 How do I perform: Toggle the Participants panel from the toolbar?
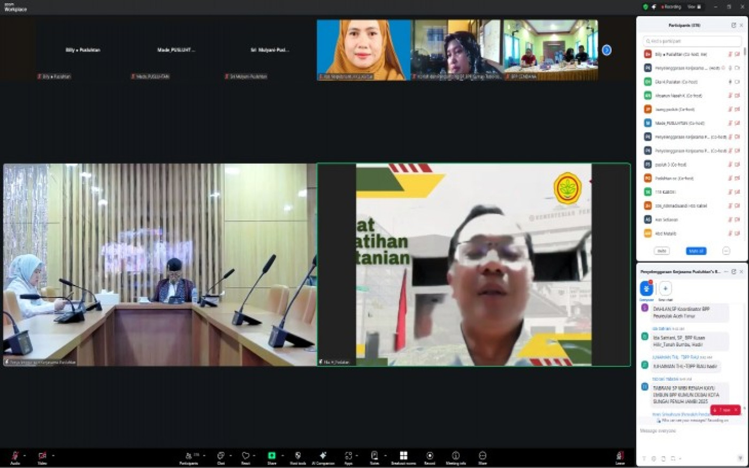pyautogui.click(x=188, y=456)
